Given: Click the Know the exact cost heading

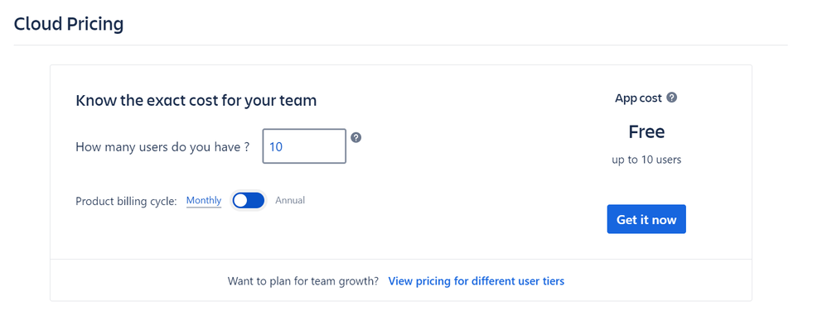Looking at the screenshot, I should [196, 100].
